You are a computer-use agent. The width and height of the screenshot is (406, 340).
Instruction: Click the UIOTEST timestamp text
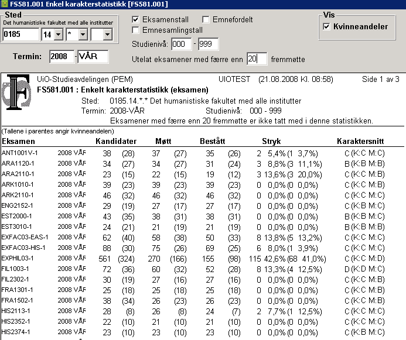point(276,79)
